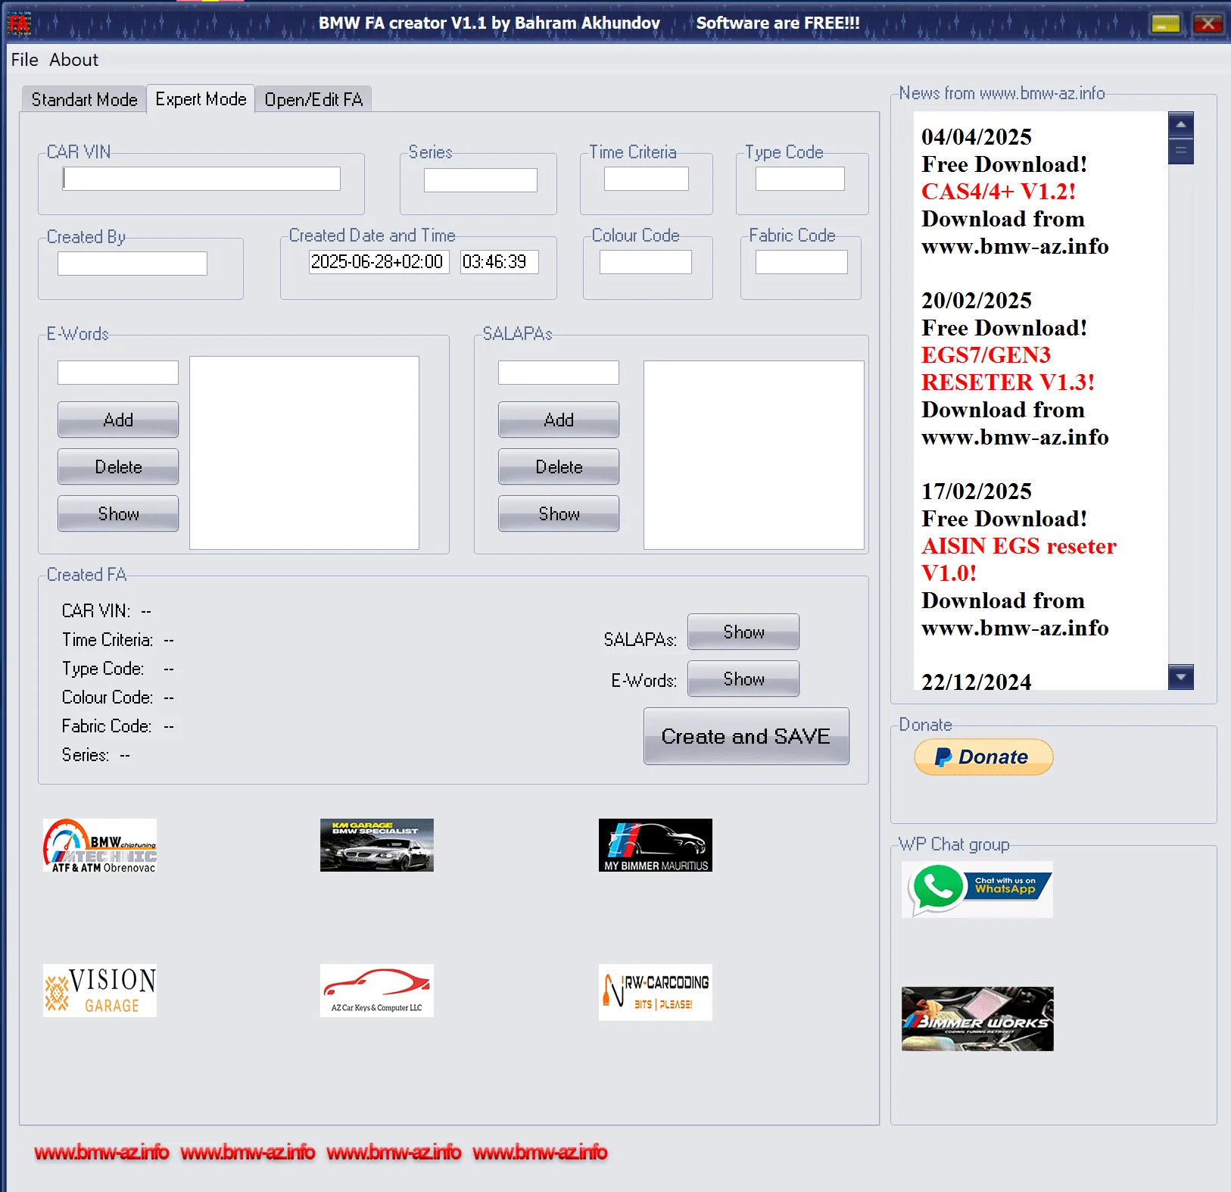
Task: Open the Vision Garage sponsor logo
Action: click(100, 991)
